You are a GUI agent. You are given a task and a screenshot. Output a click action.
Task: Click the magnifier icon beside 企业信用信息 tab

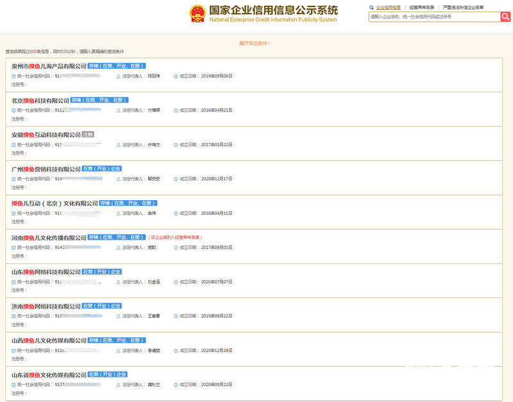pyautogui.click(x=371, y=8)
